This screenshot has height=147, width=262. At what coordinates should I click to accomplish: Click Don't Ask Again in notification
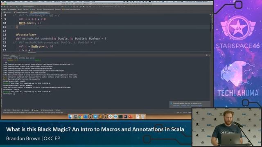(x=196, y=106)
